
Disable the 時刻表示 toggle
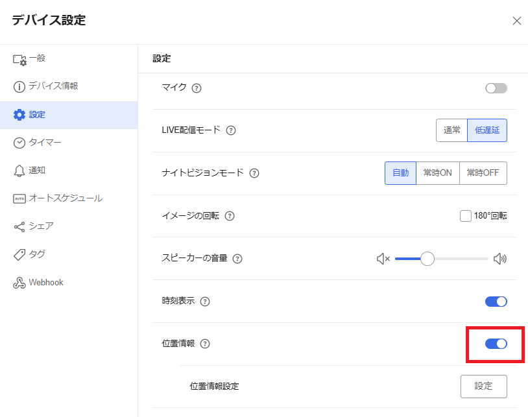tap(496, 301)
